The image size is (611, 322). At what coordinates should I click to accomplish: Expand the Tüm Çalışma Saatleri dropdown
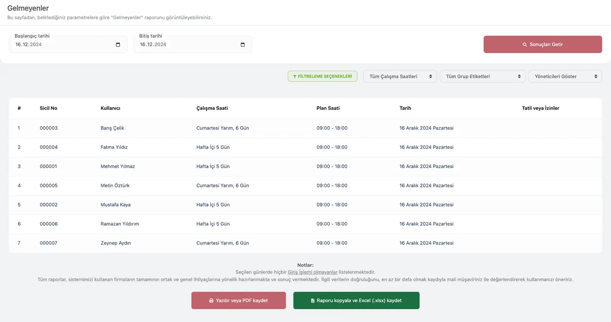coord(400,76)
